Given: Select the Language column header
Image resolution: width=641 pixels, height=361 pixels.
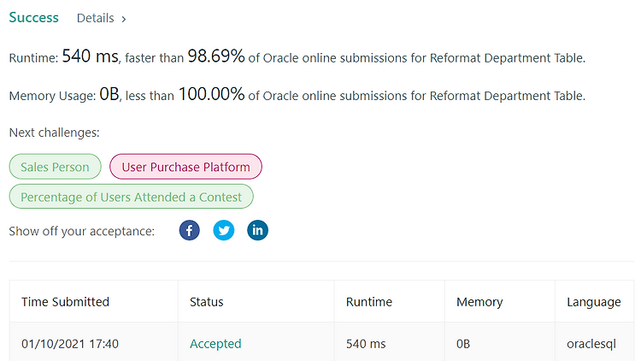Looking at the screenshot, I should pos(594,302).
